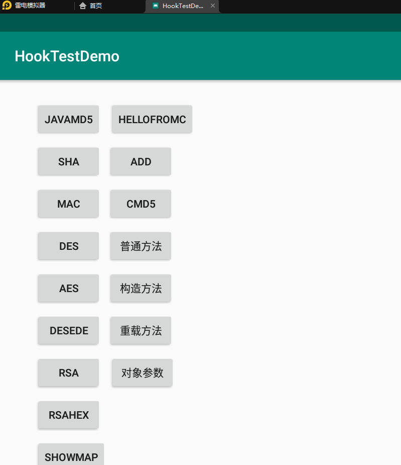401x465 pixels.
Task: Tap the 普通方法 button
Action: (141, 246)
